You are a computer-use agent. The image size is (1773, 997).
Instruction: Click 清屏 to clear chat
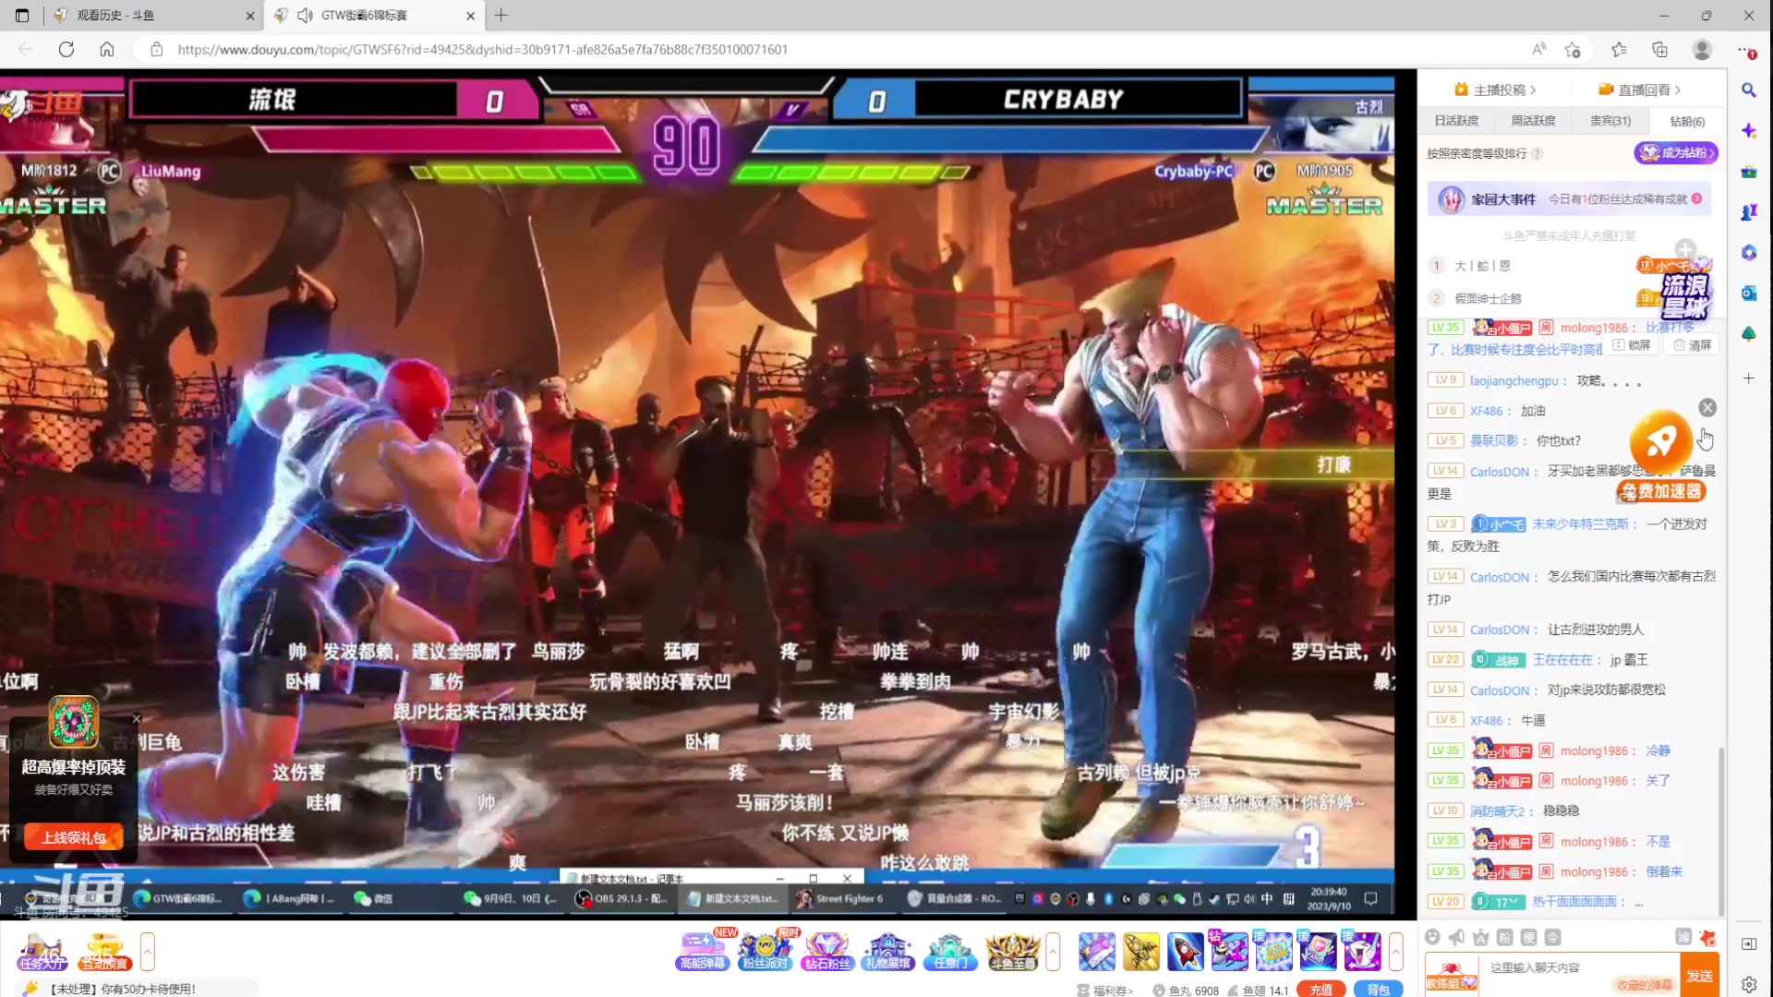[1693, 345]
